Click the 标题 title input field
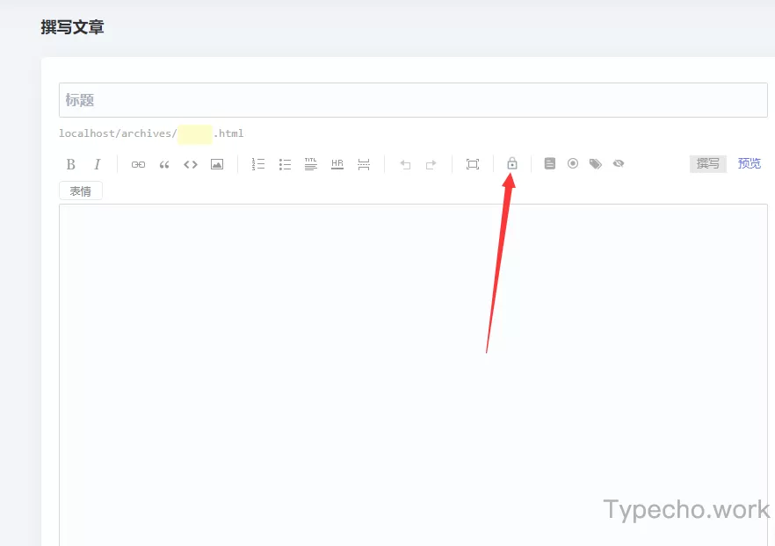 click(x=413, y=100)
